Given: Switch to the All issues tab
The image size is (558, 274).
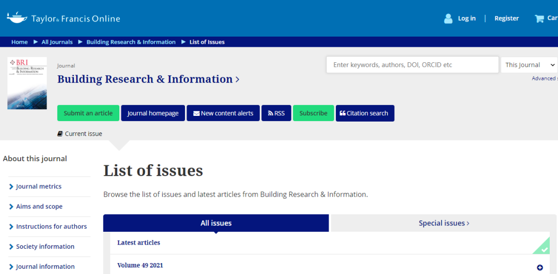Looking at the screenshot, I should click(x=216, y=223).
